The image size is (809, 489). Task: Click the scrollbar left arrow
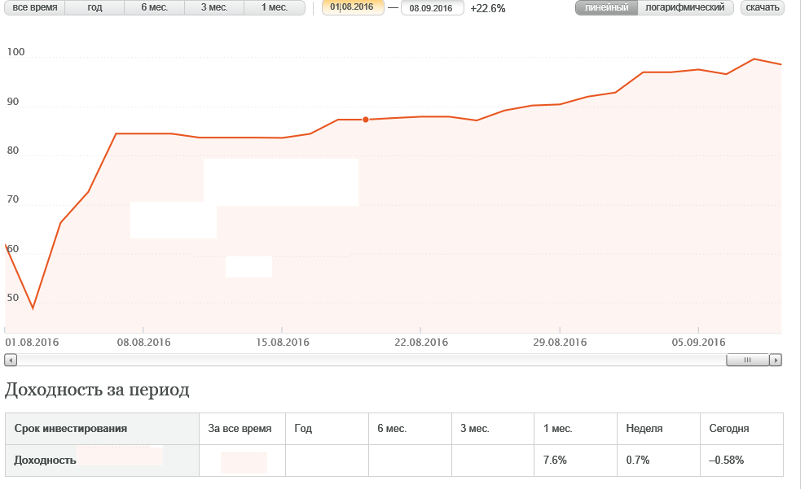(11, 360)
